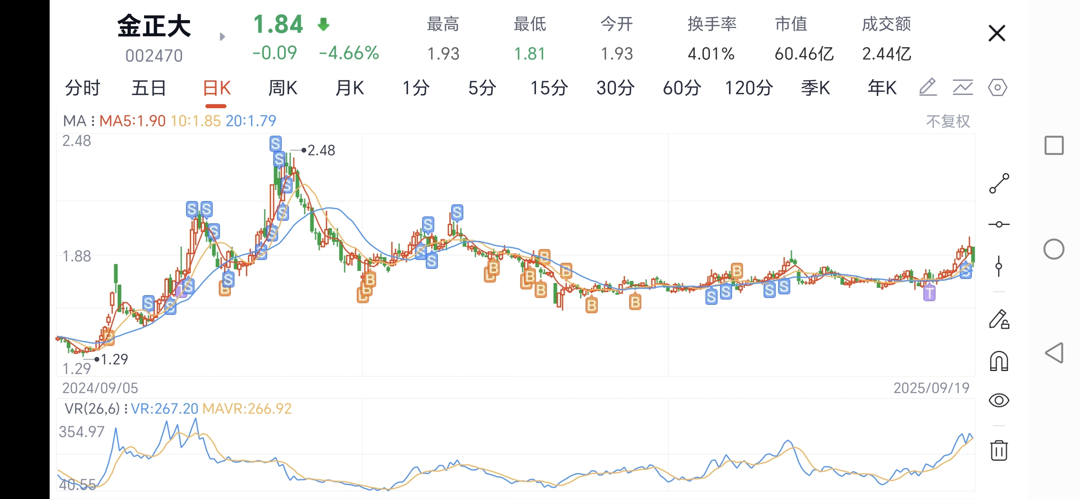Screen dimensions: 1080x499
Task: Switch to 30分 chart tab
Action: [615, 88]
